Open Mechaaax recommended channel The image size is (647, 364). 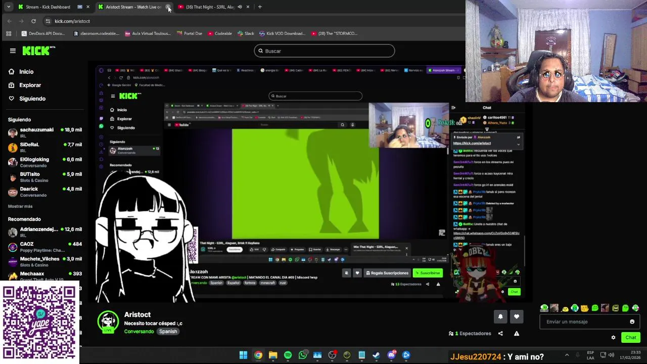coord(44,276)
